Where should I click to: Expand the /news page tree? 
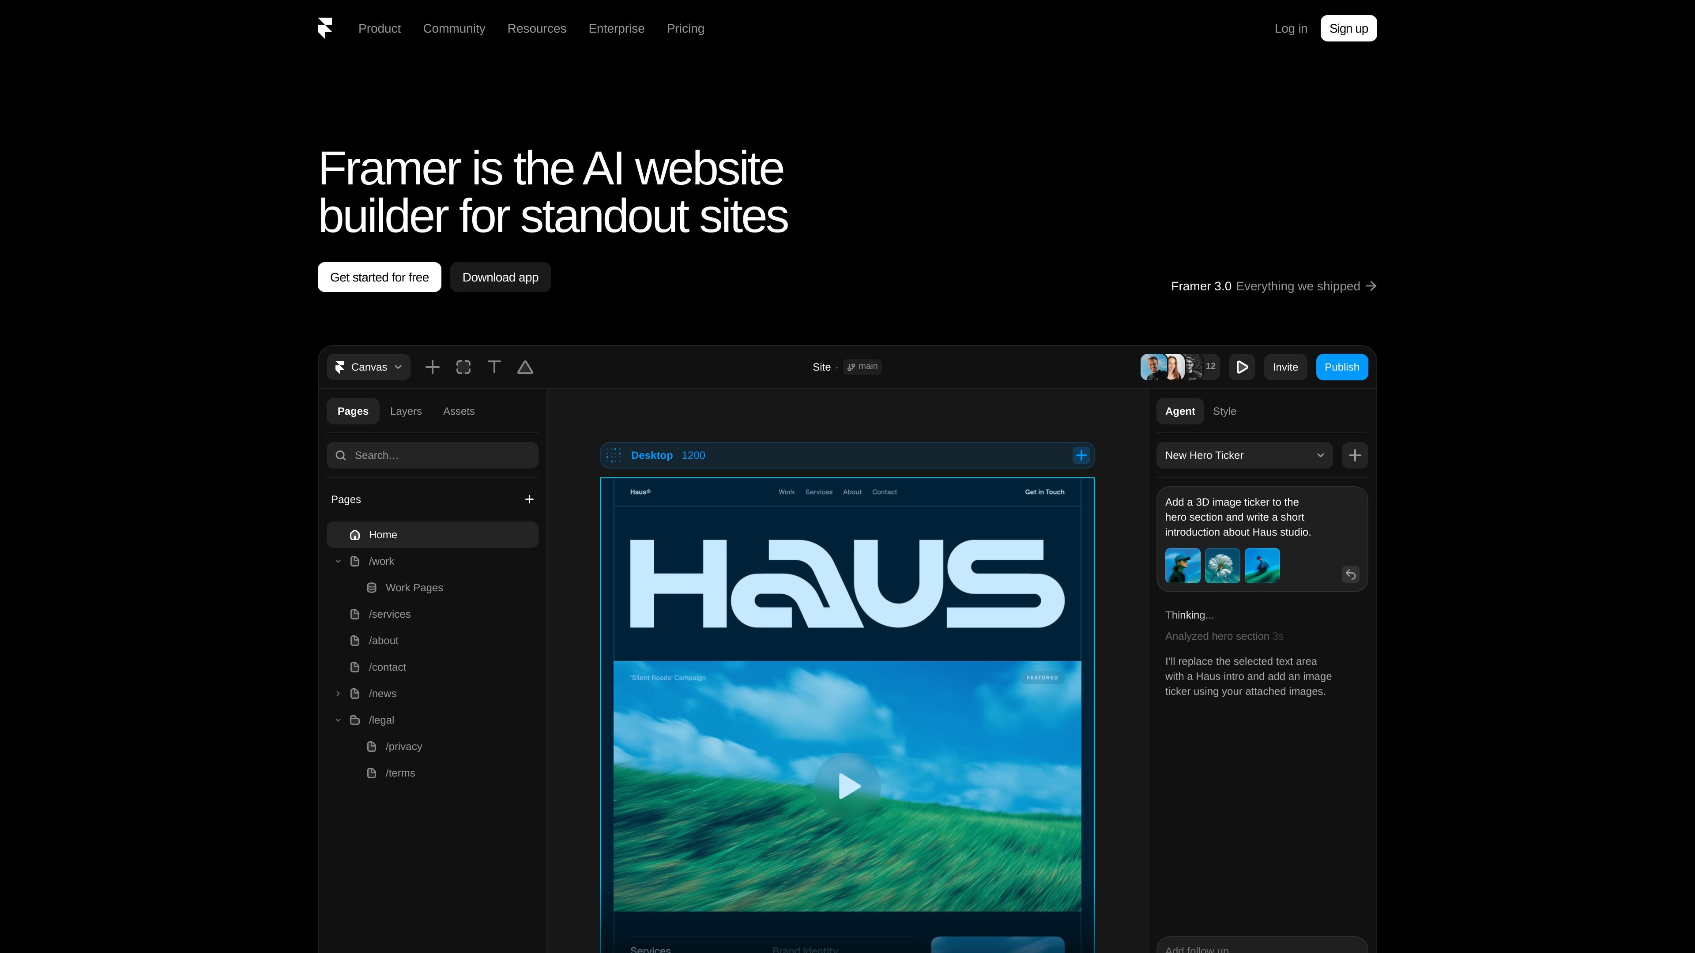338,693
